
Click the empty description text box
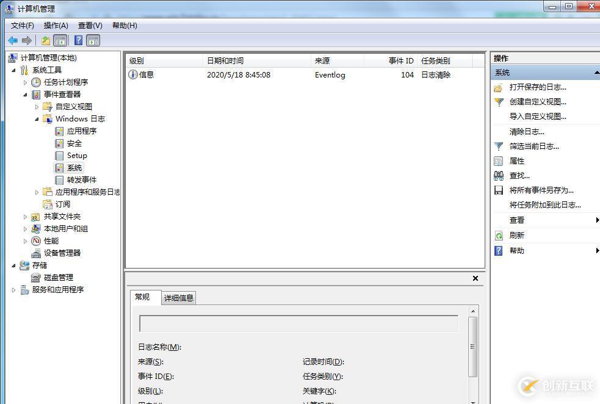pyautogui.click(x=298, y=324)
